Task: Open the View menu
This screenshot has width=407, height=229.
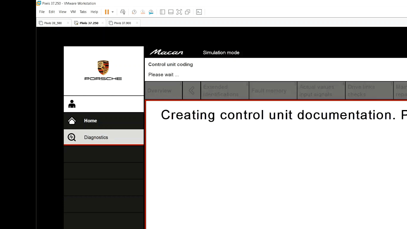Action: (63, 12)
